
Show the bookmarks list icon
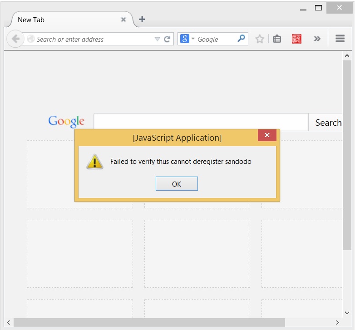[277, 39]
